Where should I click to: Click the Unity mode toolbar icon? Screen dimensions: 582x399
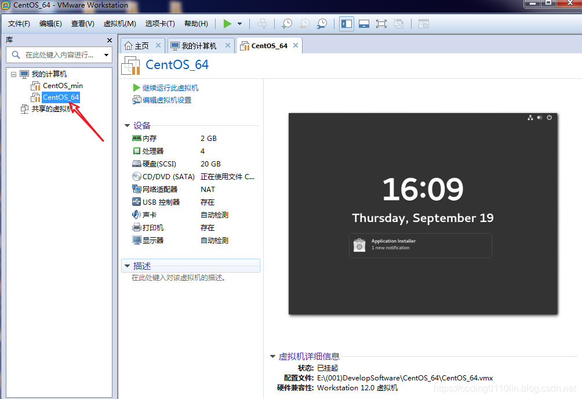click(399, 24)
